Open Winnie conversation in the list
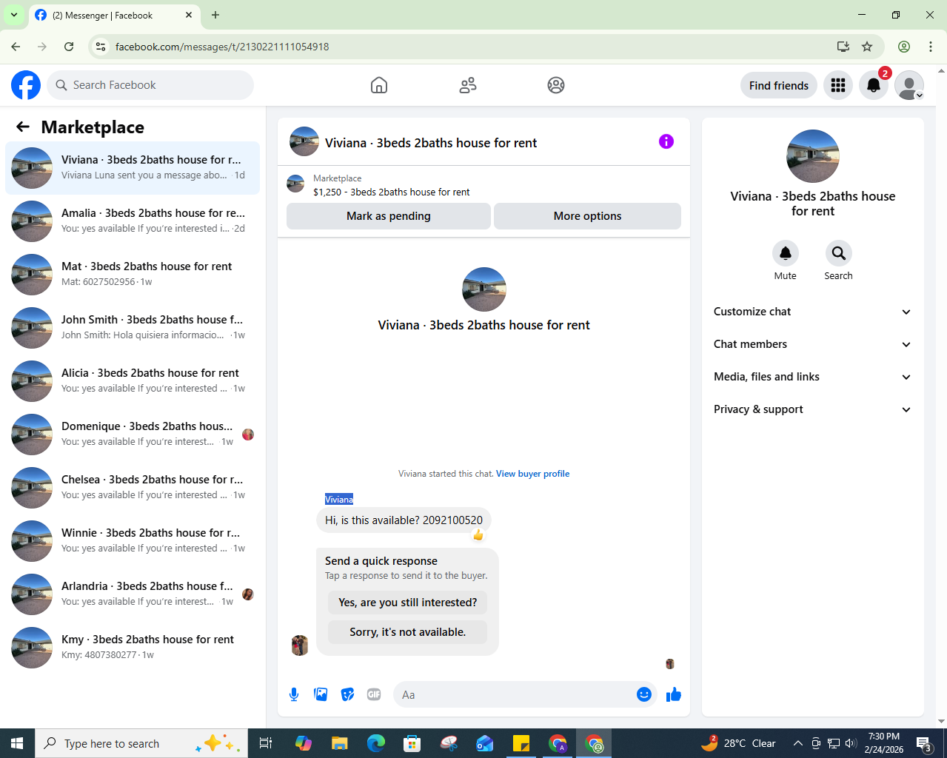Viewport: 947px width, 758px height. coord(133,541)
